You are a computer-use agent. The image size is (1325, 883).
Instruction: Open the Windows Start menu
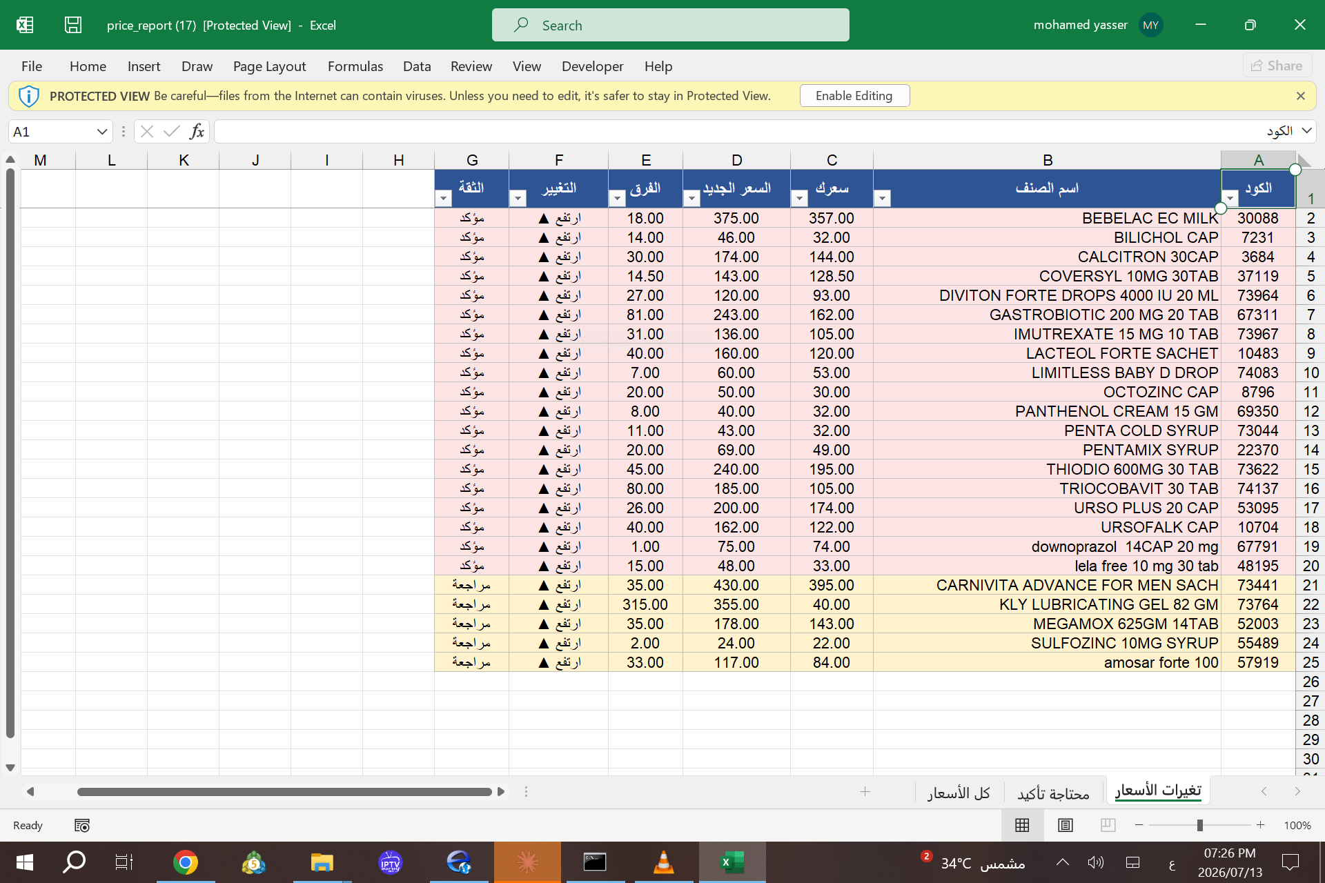[25, 862]
